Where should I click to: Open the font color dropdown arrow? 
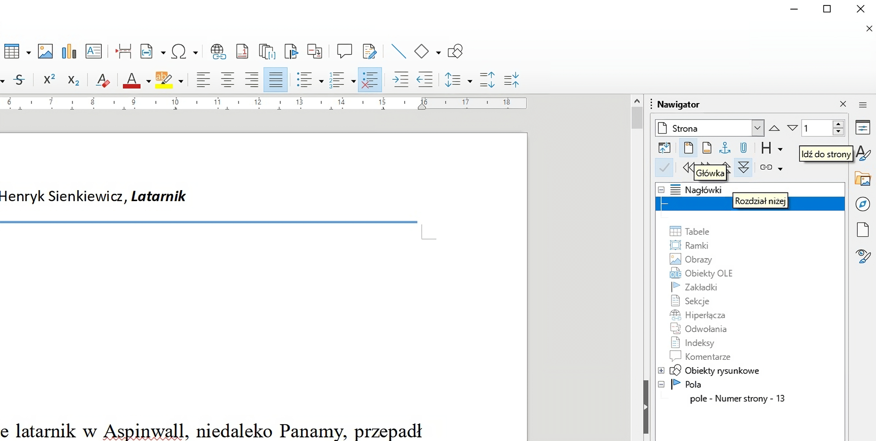tap(148, 81)
